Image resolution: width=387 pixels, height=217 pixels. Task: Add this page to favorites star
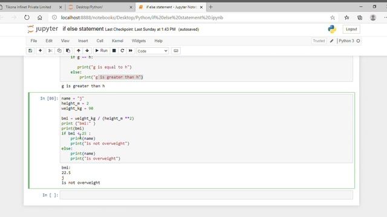point(333,17)
